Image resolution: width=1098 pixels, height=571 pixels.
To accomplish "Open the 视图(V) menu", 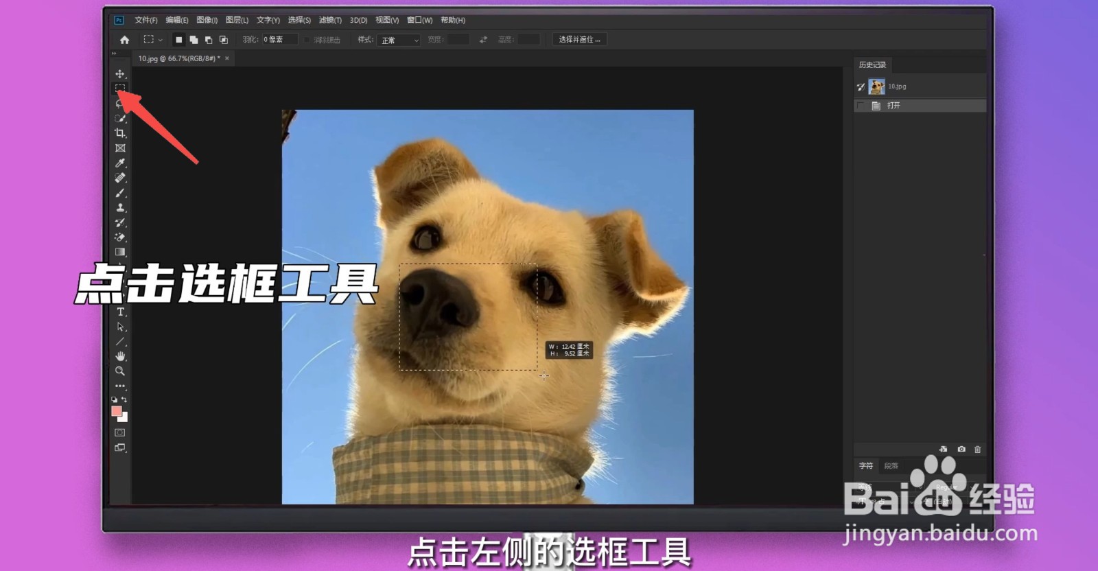I will click(x=387, y=21).
